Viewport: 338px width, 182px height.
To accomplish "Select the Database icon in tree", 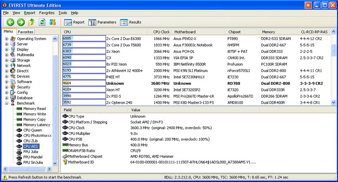I will tap(13, 98).
